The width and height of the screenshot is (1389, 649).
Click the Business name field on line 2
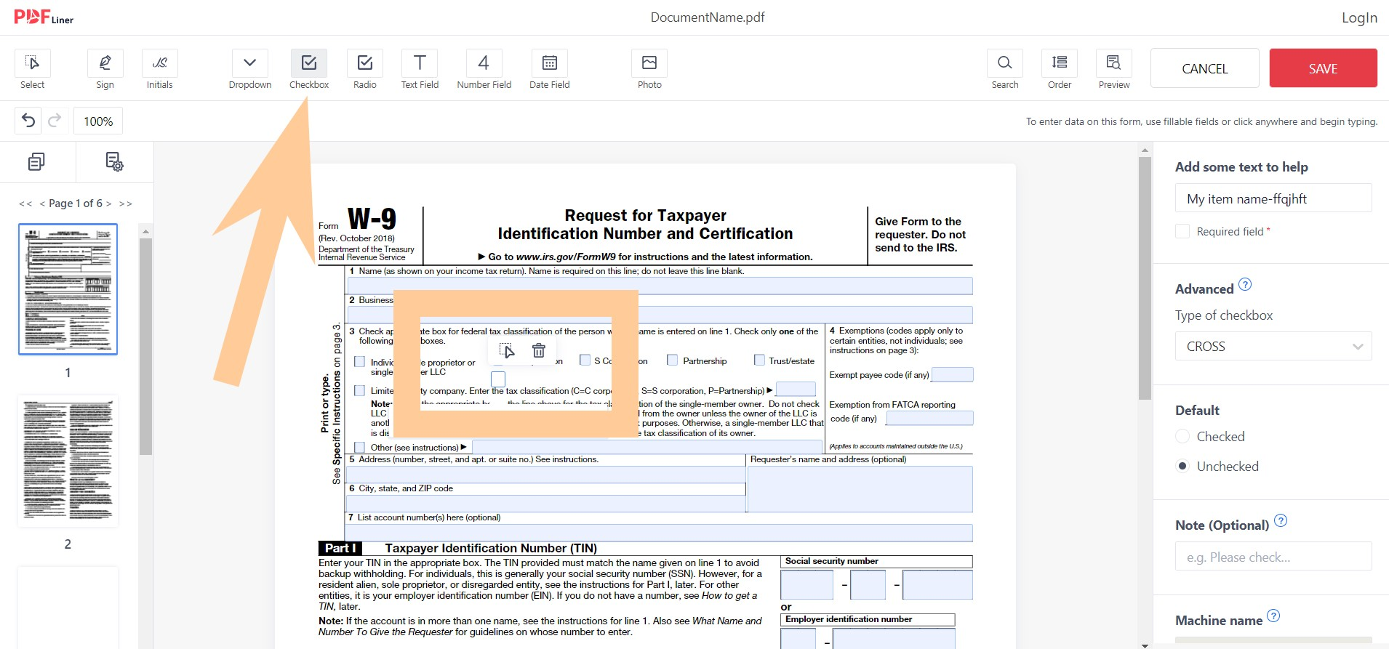[660, 315]
